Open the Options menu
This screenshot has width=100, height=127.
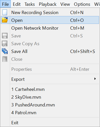(82, 4)
